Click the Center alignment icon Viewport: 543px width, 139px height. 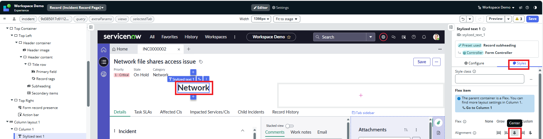tap(514, 133)
